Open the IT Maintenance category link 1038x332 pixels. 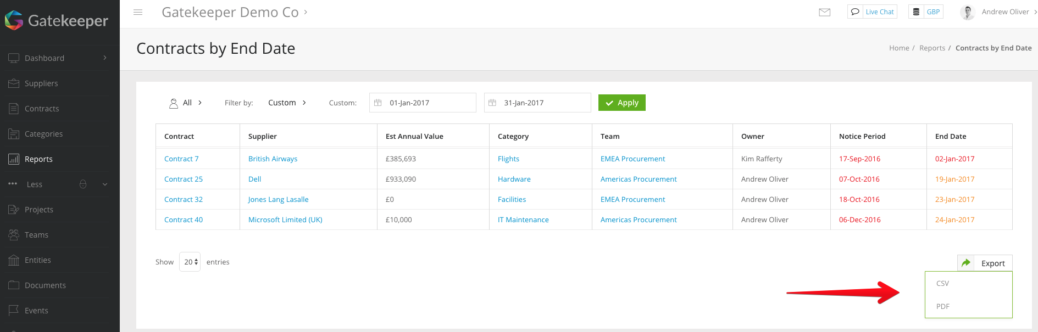(x=523, y=220)
